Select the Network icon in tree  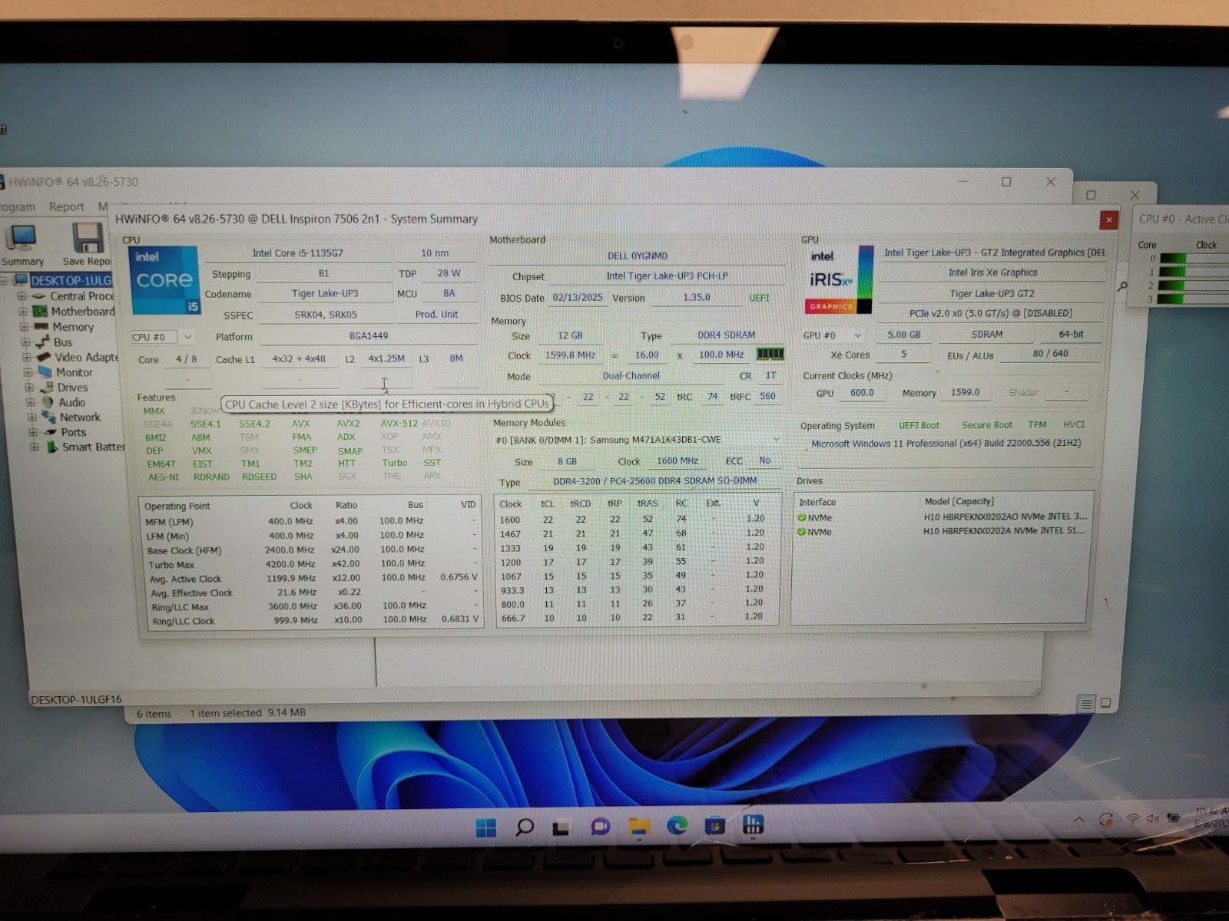(49, 417)
